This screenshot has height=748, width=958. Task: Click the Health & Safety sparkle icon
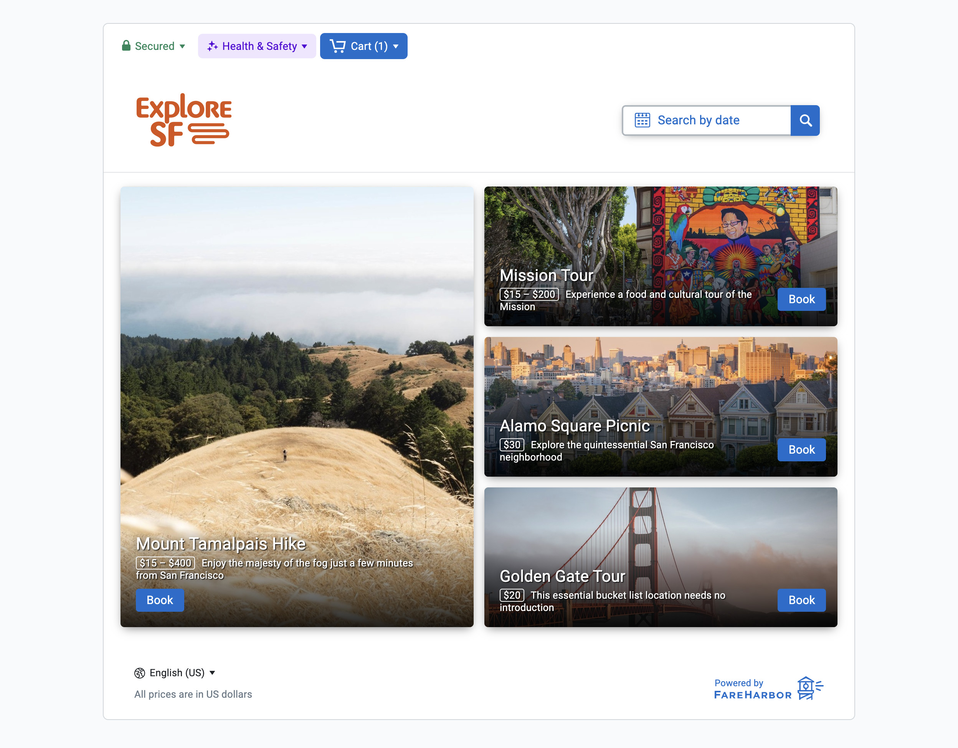point(213,46)
